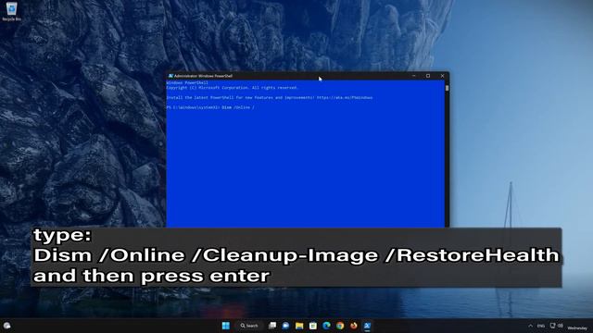Open Task View from the taskbar

(271, 326)
